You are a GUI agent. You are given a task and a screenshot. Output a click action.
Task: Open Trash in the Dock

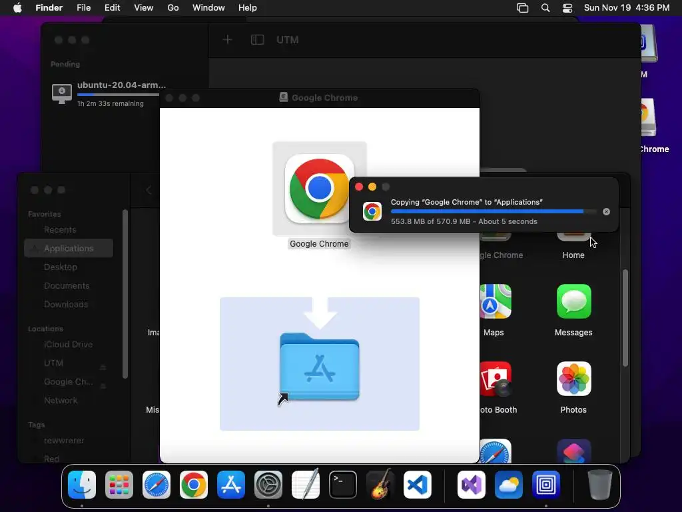pos(600,485)
